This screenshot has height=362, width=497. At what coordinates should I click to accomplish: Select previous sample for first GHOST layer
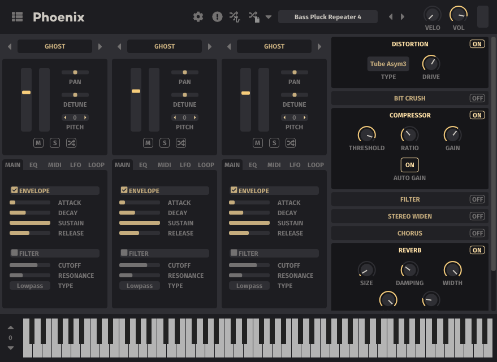coord(10,46)
